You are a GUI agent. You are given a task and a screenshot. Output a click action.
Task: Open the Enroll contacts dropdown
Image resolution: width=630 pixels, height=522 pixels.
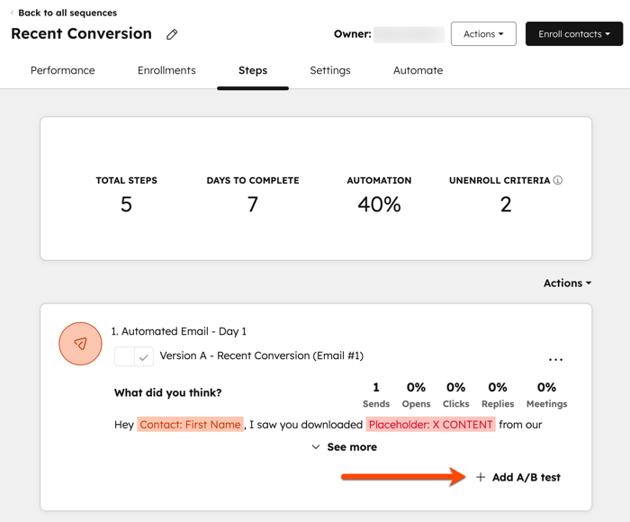pos(573,34)
